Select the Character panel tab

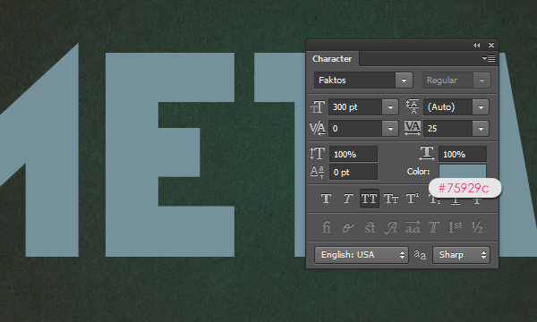point(332,59)
